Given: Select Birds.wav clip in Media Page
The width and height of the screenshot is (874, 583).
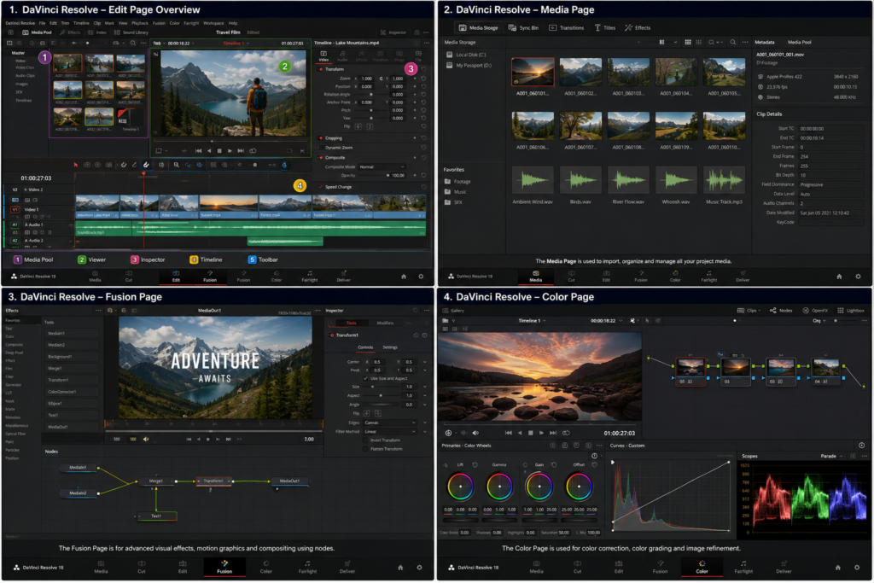Looking at the screenshot, I should click(x=580, y=184).
